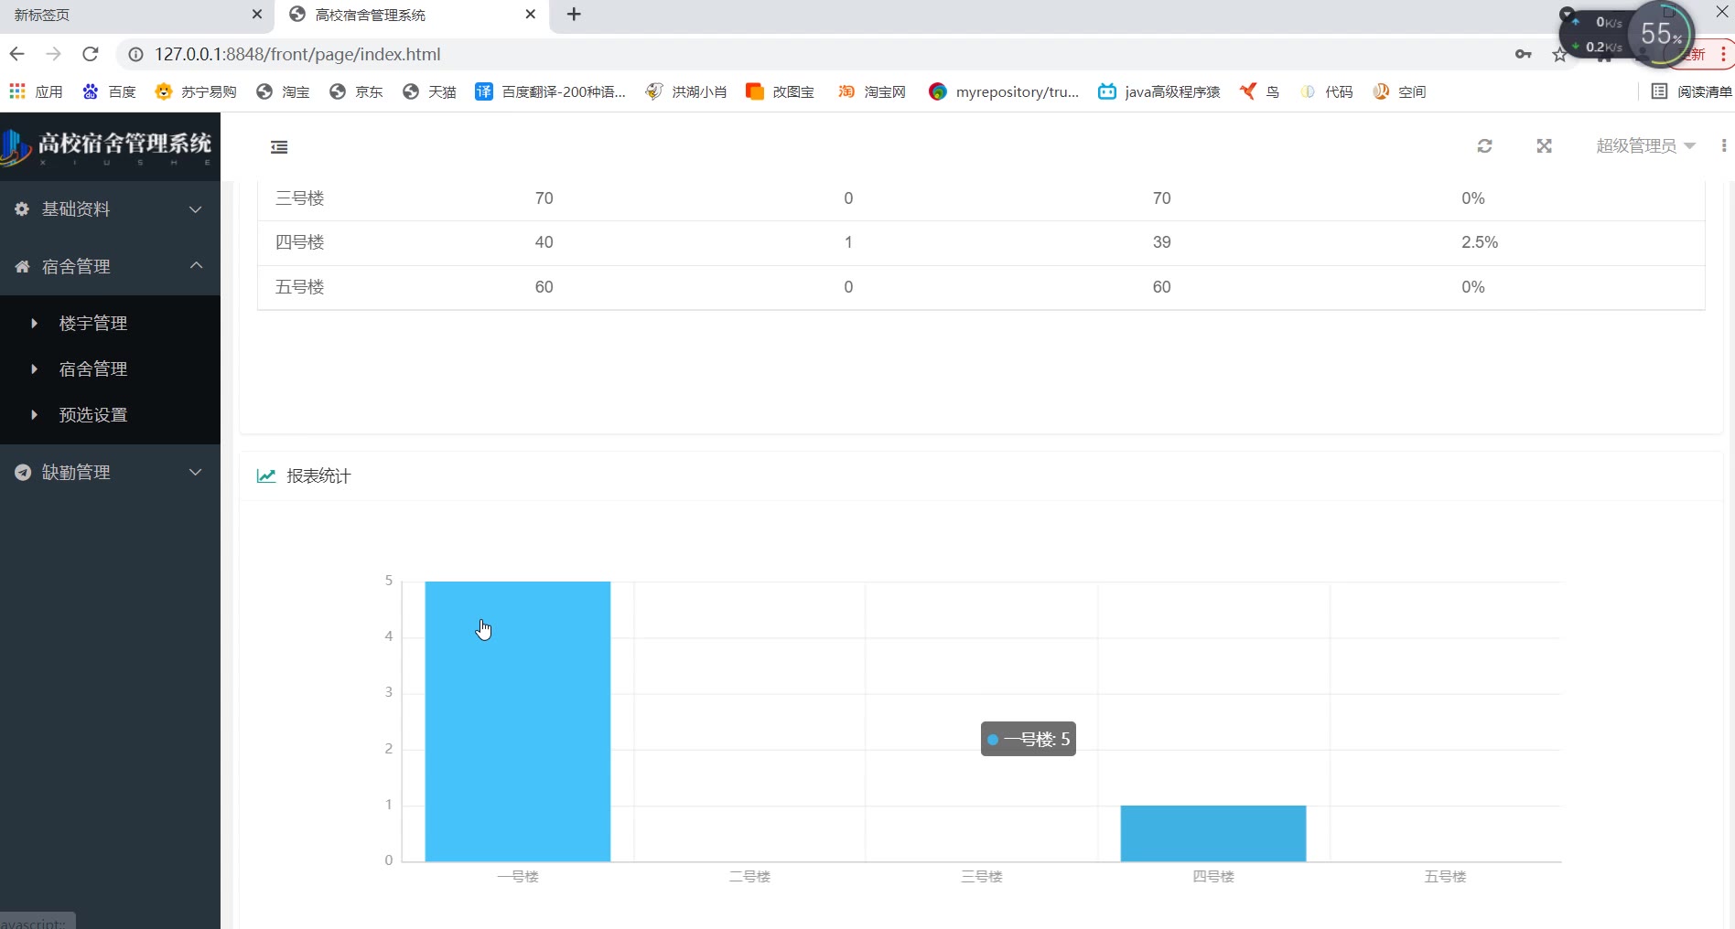Open a new browser tab with plus

click(574, 15)
